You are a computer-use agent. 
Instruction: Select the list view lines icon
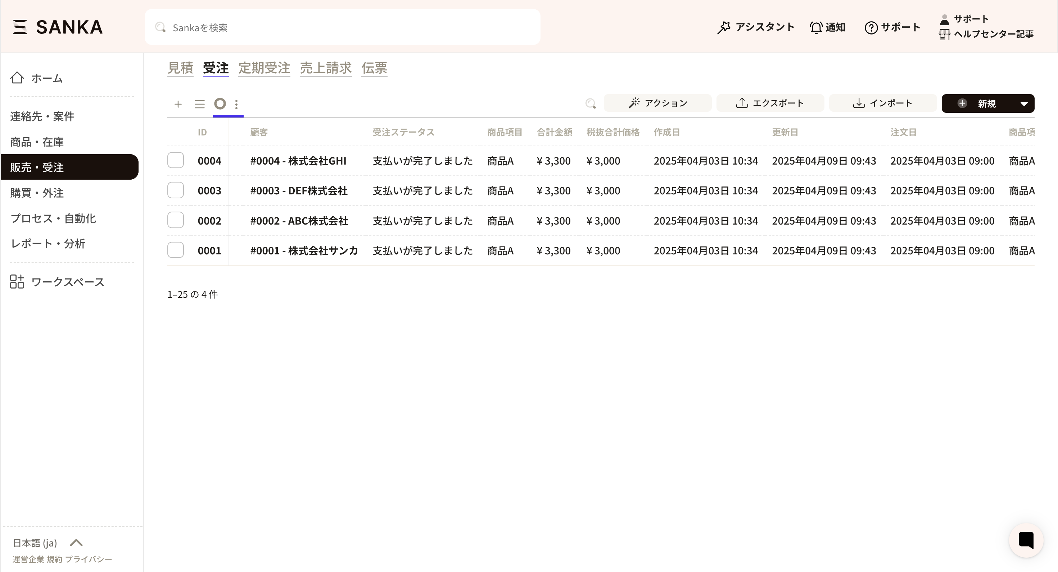point(200,104)
